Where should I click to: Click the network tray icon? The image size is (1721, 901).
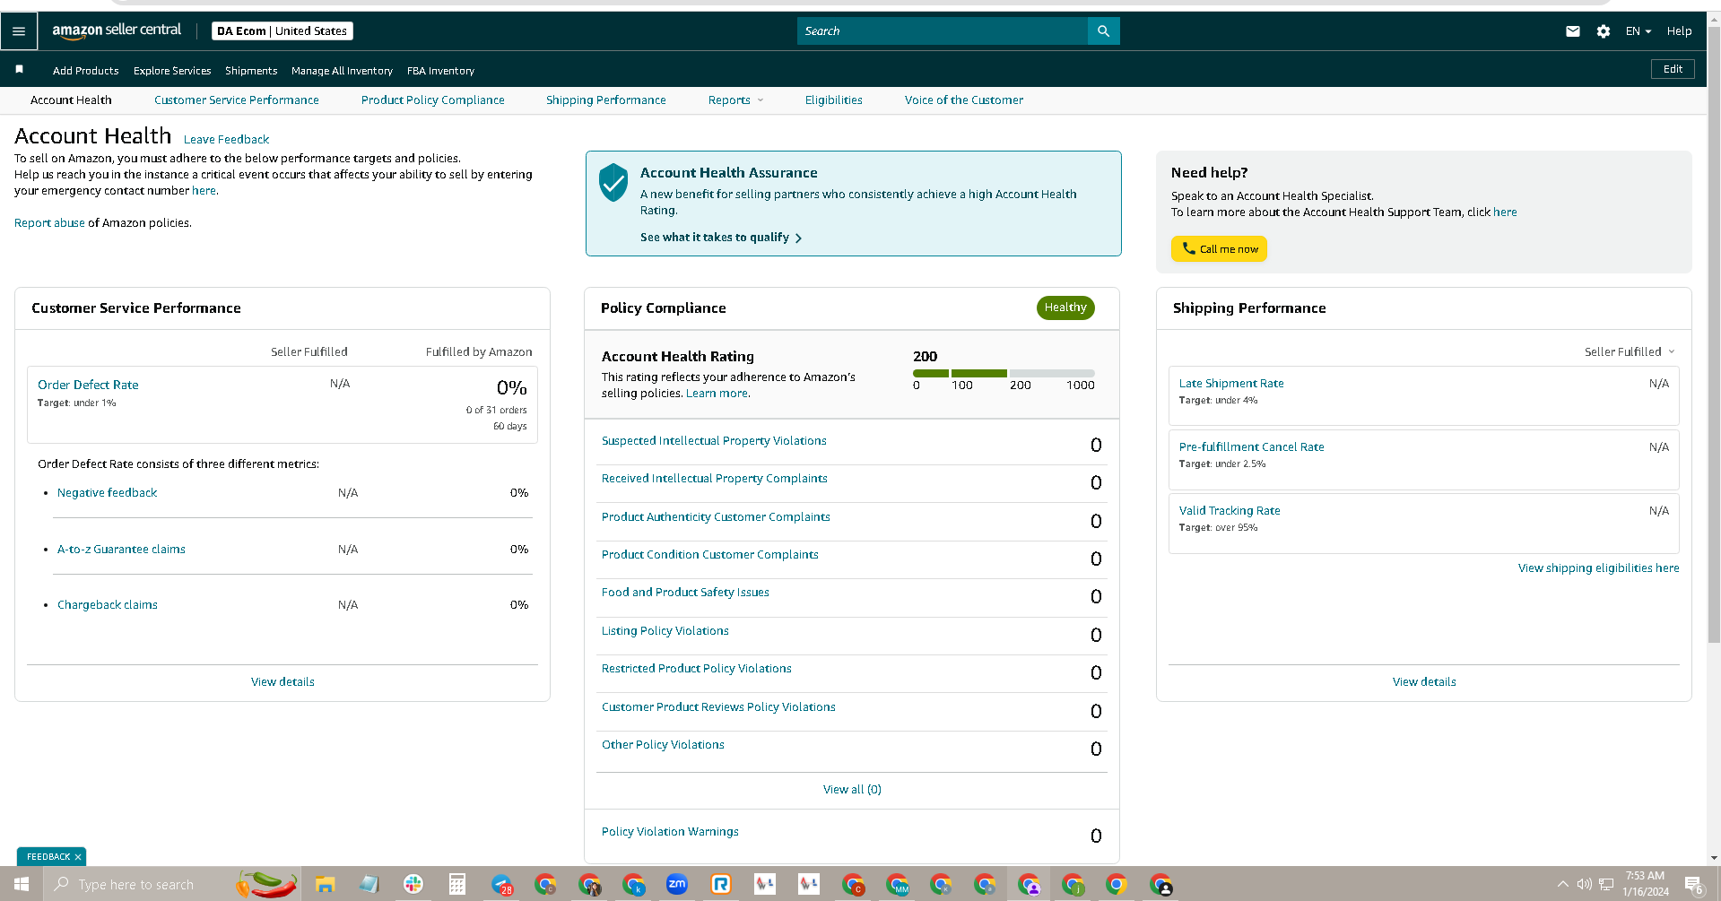coord(1606,885)
